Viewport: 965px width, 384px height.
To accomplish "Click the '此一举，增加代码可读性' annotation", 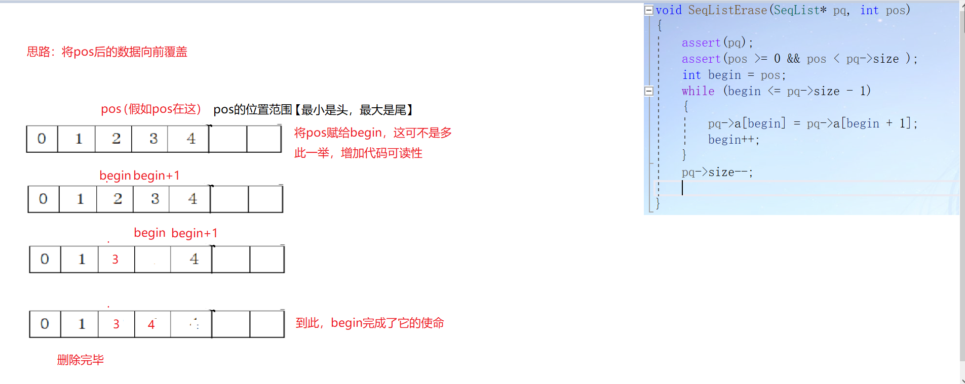I will click(358, 153).
